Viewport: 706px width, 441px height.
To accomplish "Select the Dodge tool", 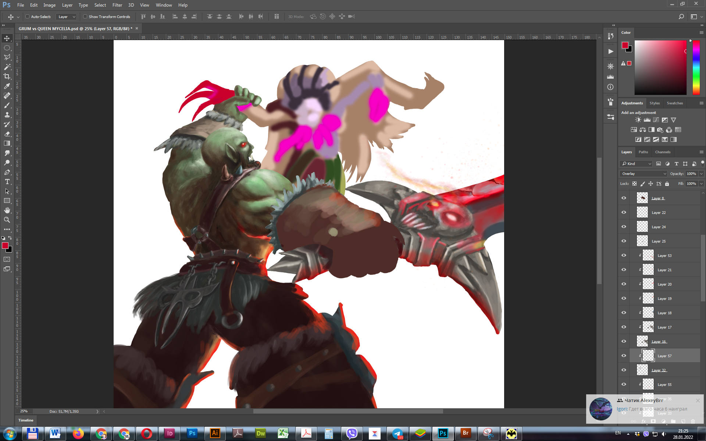I will click(x=7, y=162).
